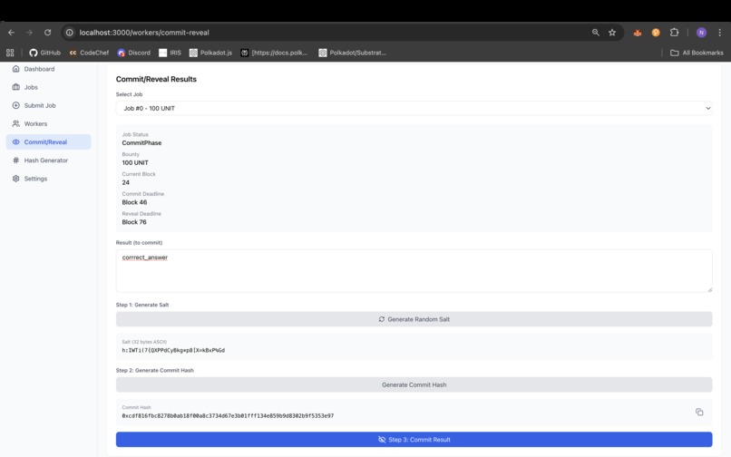The height and width of the screenshot is (457, 731).
Task: Open the IRIS bookmark
Action: [171, 53]
